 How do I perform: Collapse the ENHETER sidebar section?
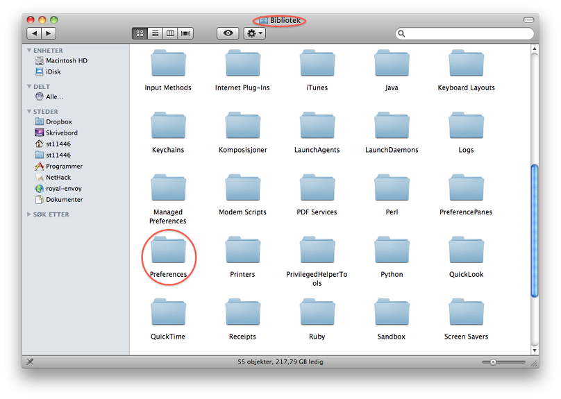29,51
